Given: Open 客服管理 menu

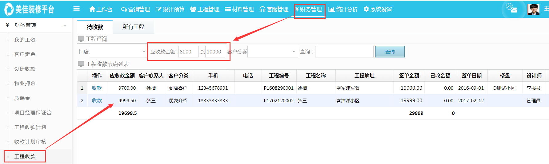Looking at the screenshot, I should [274, 10].
